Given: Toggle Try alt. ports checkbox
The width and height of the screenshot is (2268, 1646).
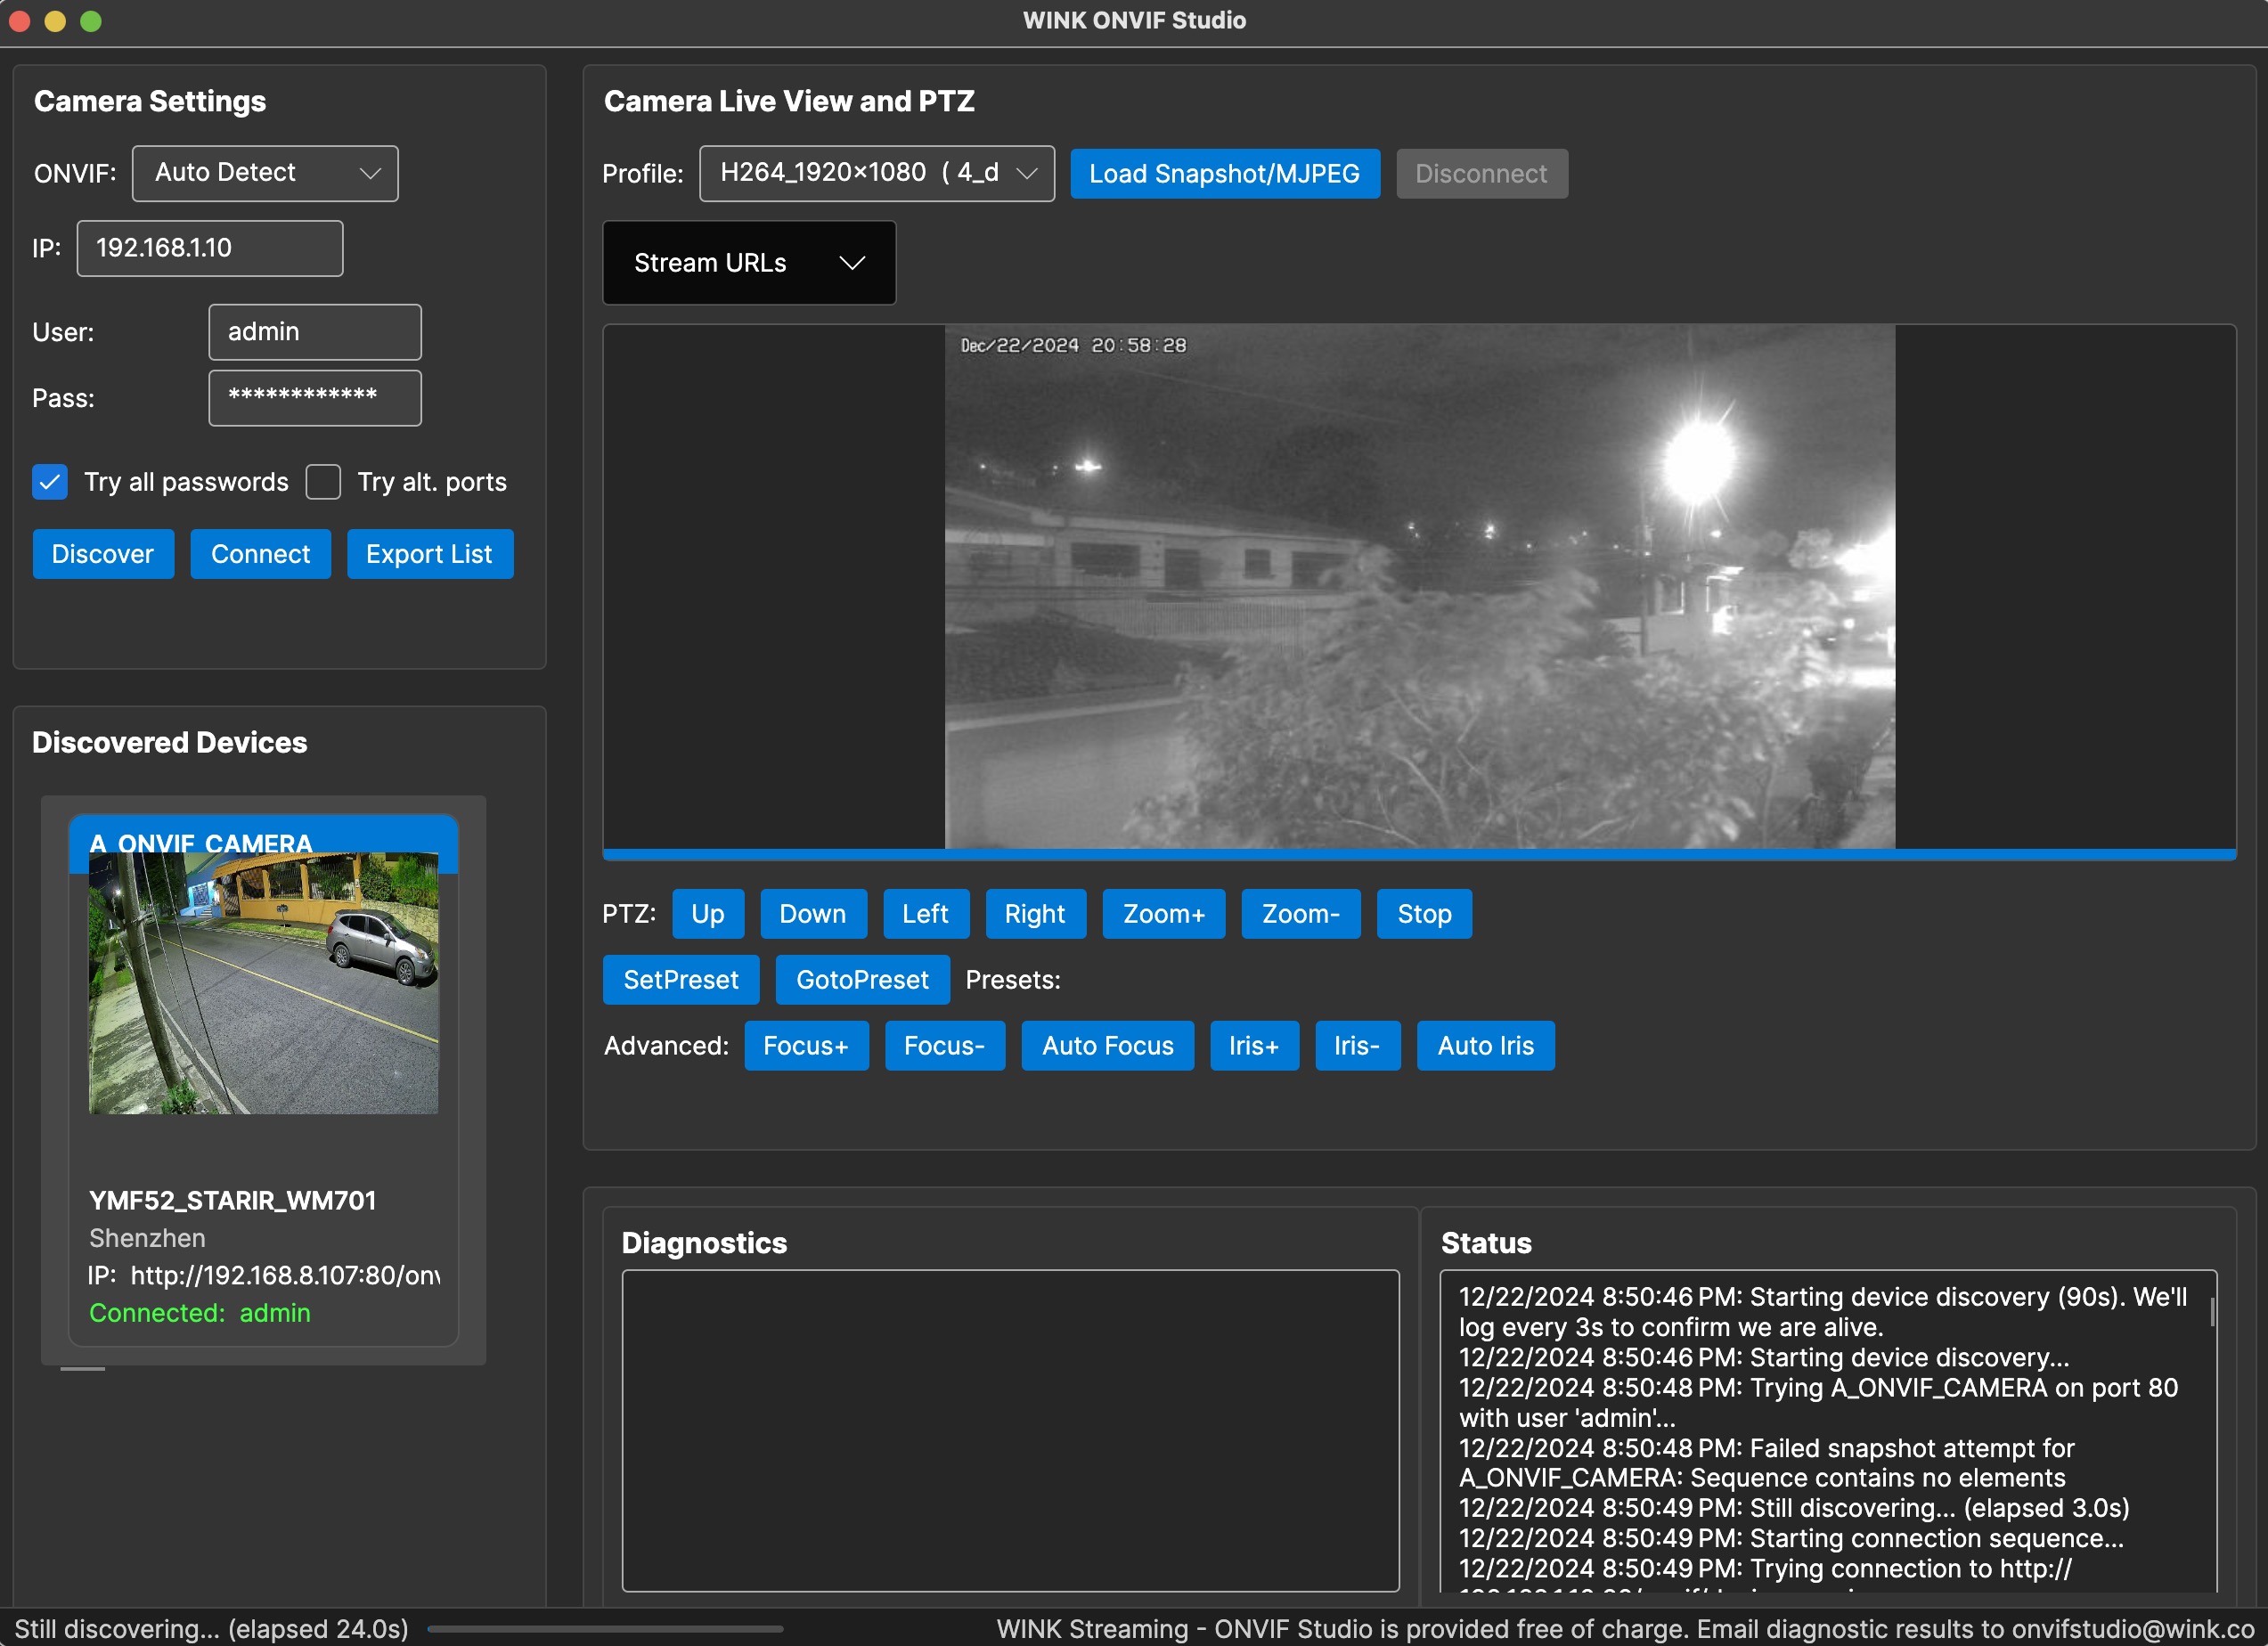Looking at the screenshot, I should tap(324, 479).
